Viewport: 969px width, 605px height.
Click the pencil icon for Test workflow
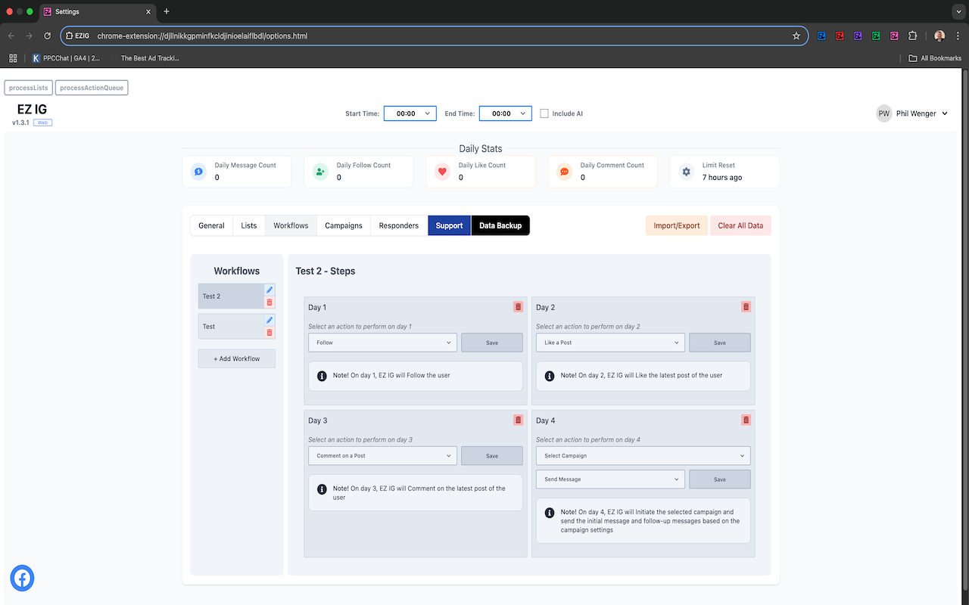(270, 320)
